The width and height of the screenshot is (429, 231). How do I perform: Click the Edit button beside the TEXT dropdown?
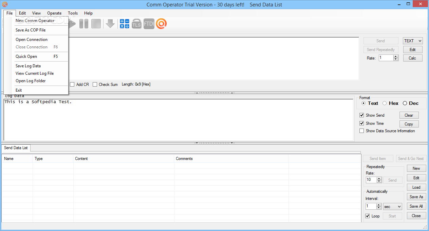point(413,50)
